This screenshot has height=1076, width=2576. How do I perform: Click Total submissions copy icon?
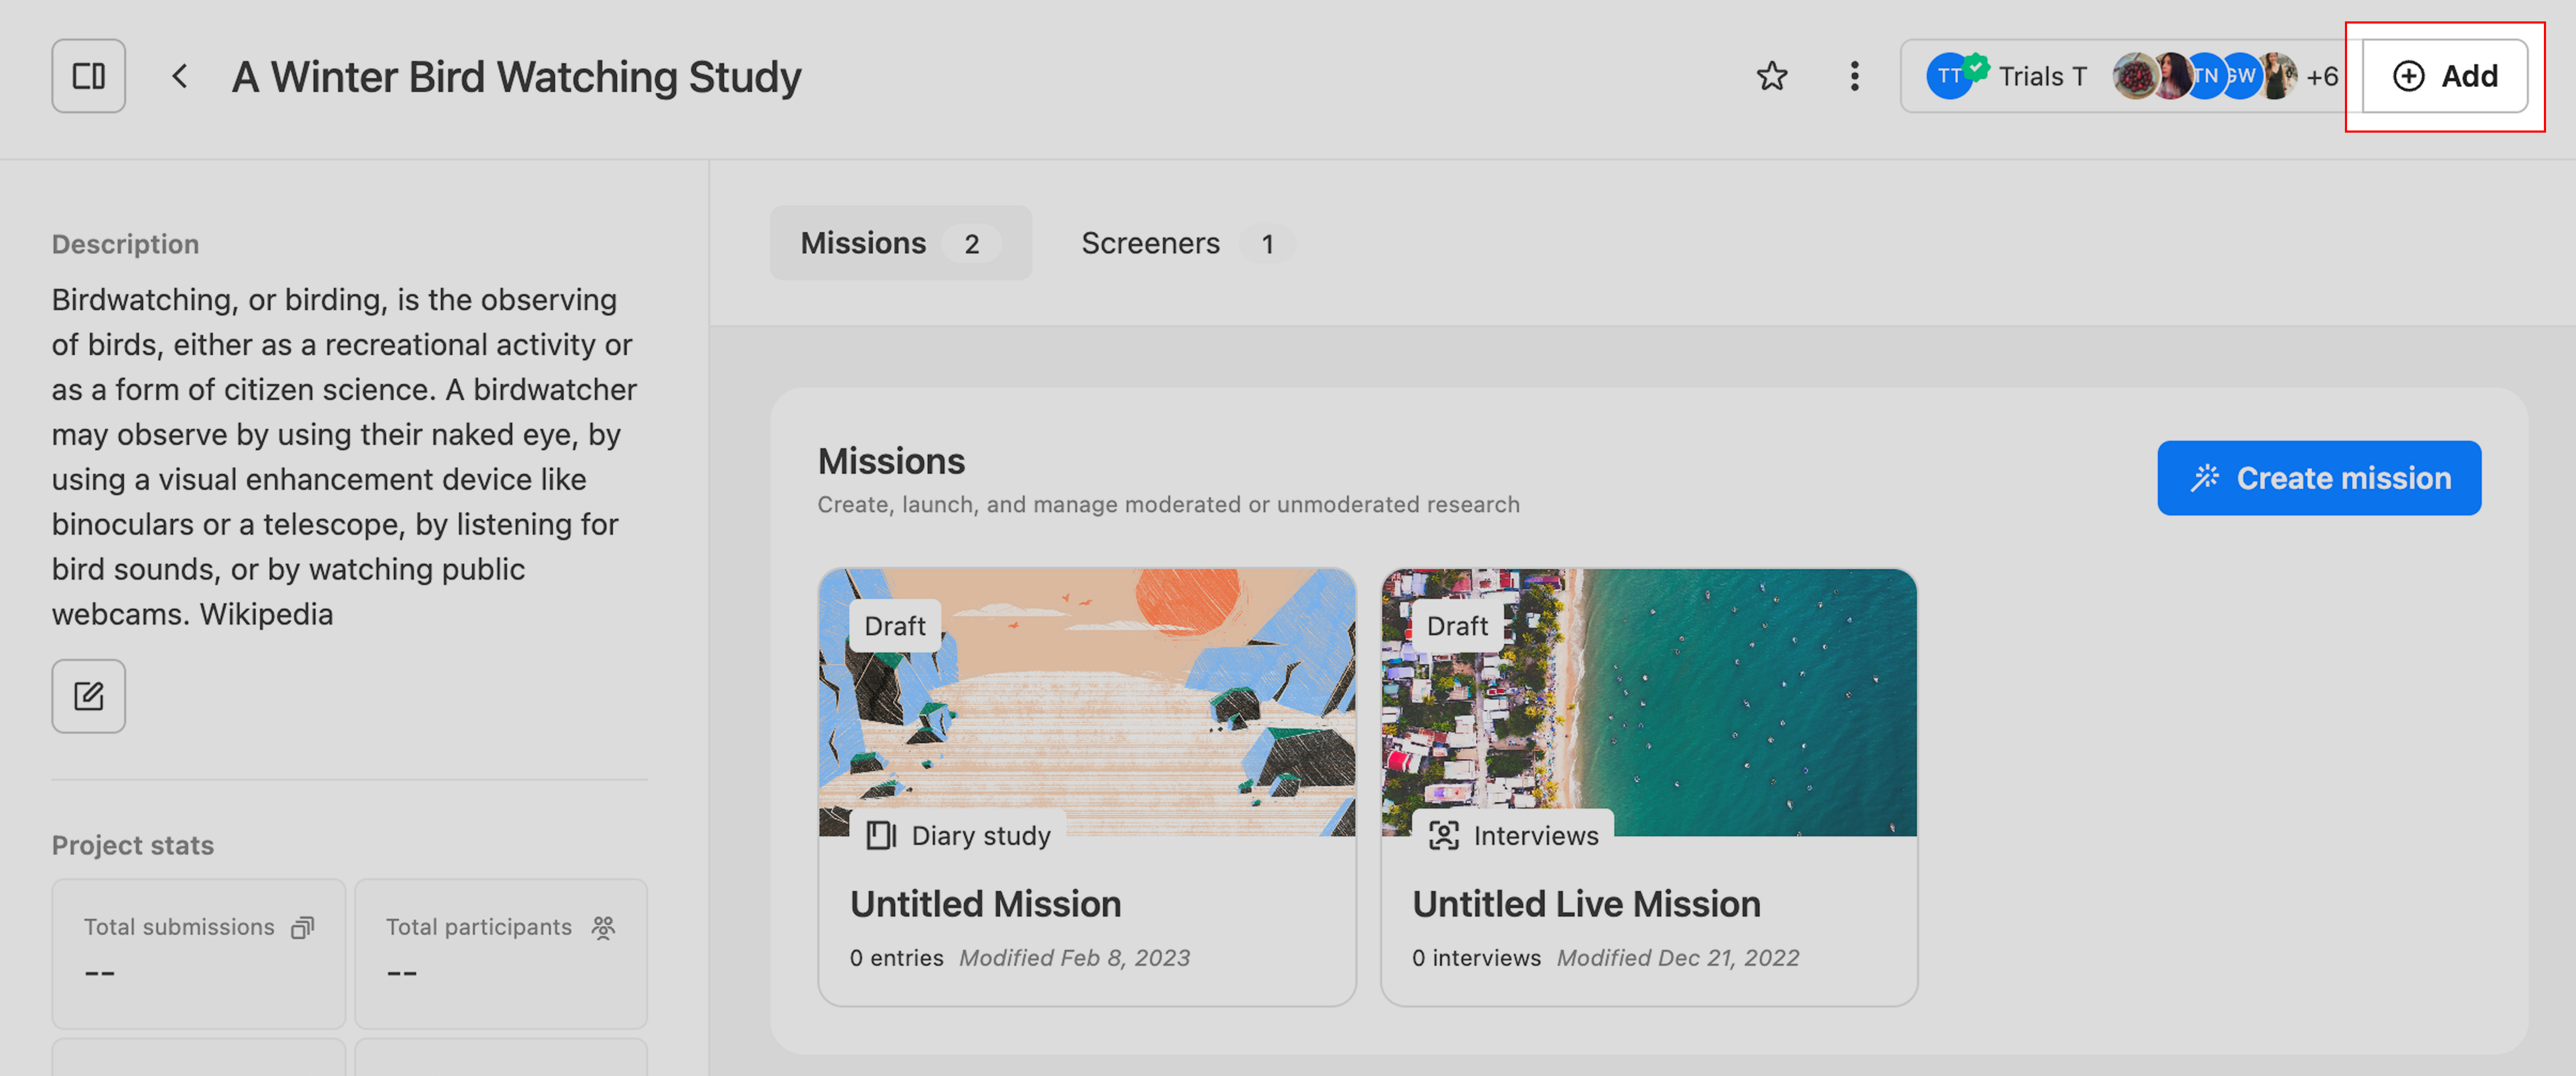coord(302,927)
